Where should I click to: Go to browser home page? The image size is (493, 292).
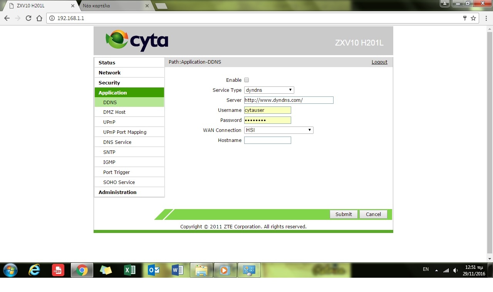click(x=39, y=18)
